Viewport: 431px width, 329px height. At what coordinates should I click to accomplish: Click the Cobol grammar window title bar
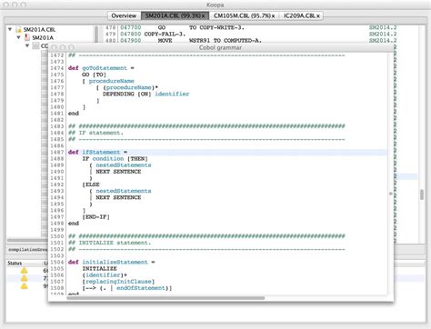[x=220, y=47]
